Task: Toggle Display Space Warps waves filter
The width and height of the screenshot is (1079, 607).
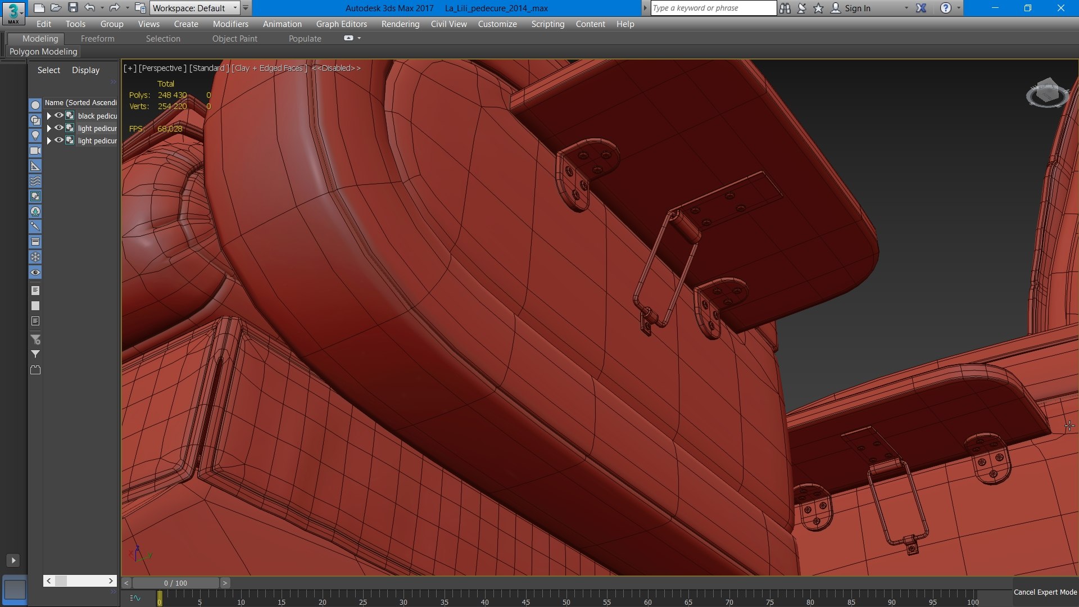Action: tap(35, 181)
